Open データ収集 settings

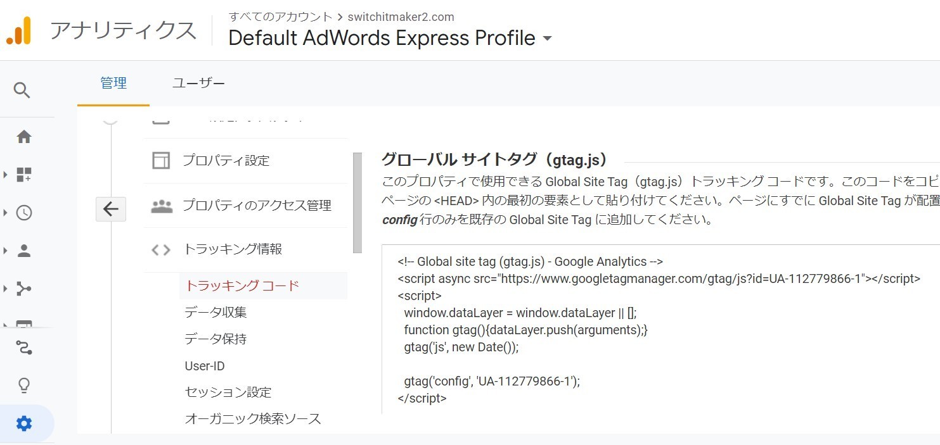tap(216, 312)
